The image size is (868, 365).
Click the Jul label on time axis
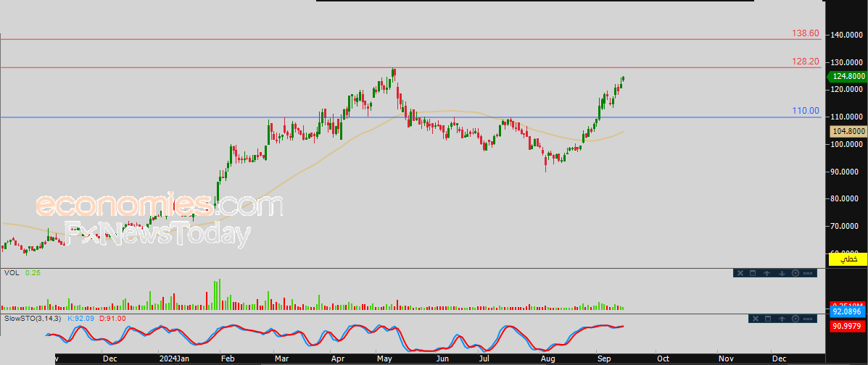point(484,358)
